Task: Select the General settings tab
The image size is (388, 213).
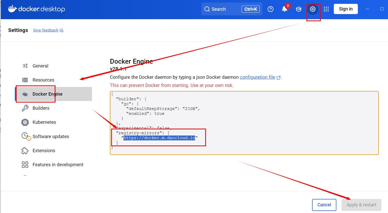Action: [54, 66]
